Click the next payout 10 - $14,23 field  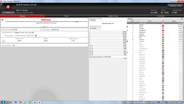pos(95,29)
